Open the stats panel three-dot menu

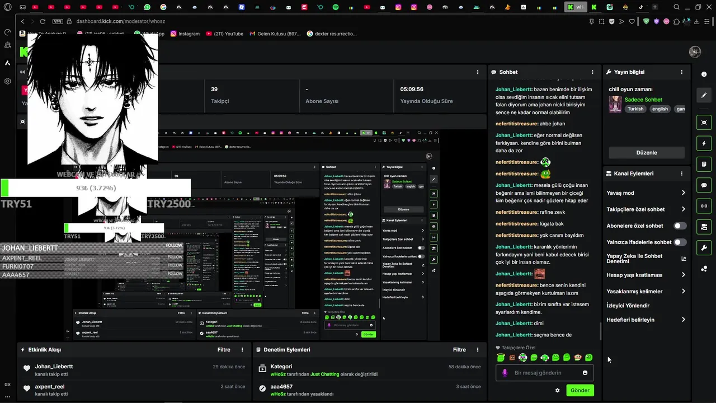(x=478, y=72)
